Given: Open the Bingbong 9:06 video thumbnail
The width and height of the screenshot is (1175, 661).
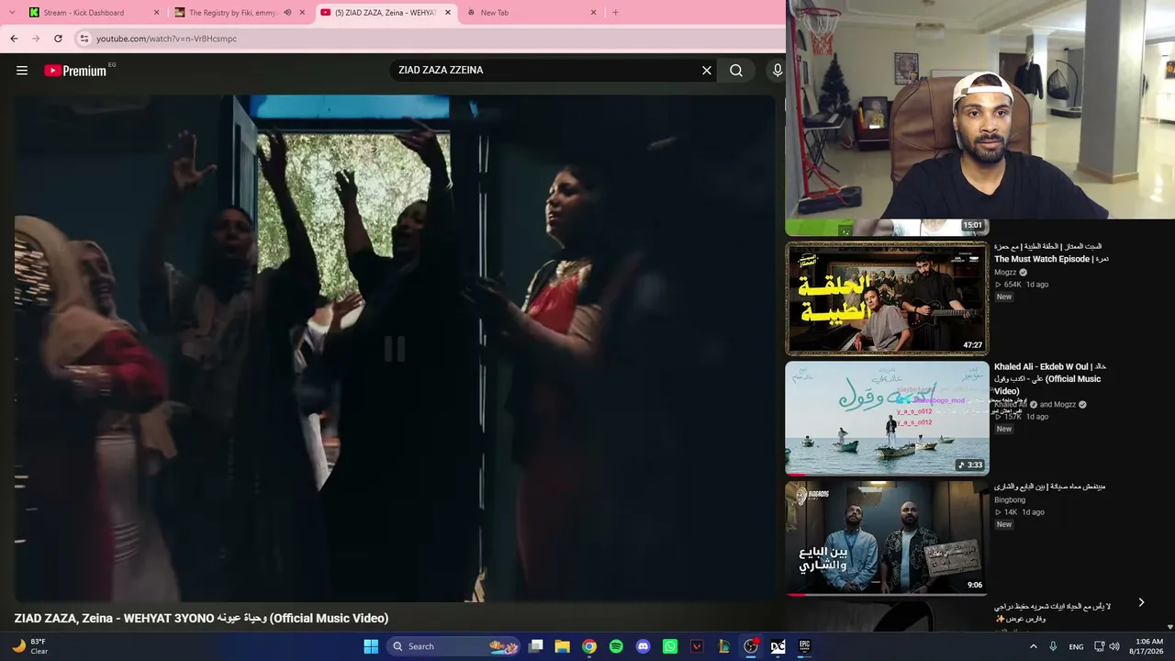Looking at the screenshot, I should (887, 538).
